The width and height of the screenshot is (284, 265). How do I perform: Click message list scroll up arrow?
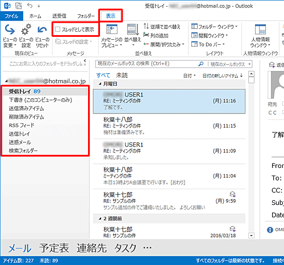251,74
